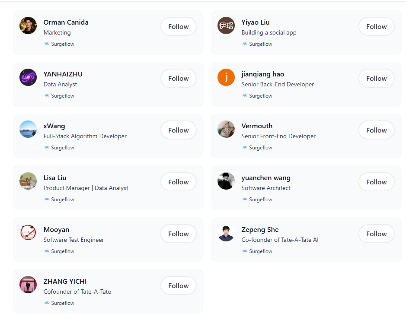
Task: Click the text 'Product Manager | Data Analyst'
Action: click(86, 188)
